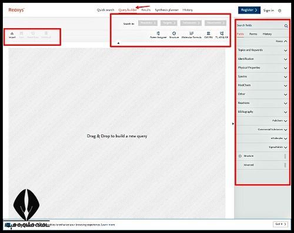Click the Delete all icon
This screenshot has width=294, height=233.
coord(46,35)
